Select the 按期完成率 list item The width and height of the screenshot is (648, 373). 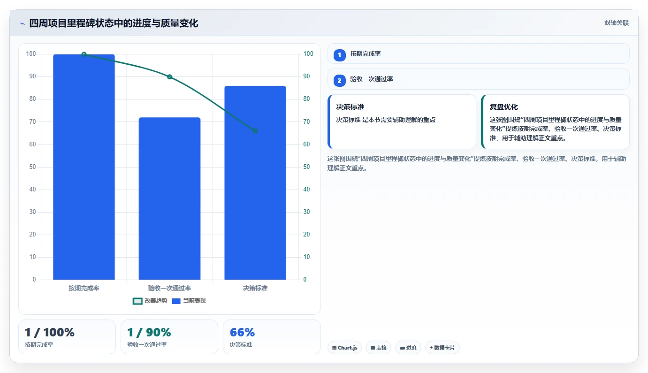[478, 53]
